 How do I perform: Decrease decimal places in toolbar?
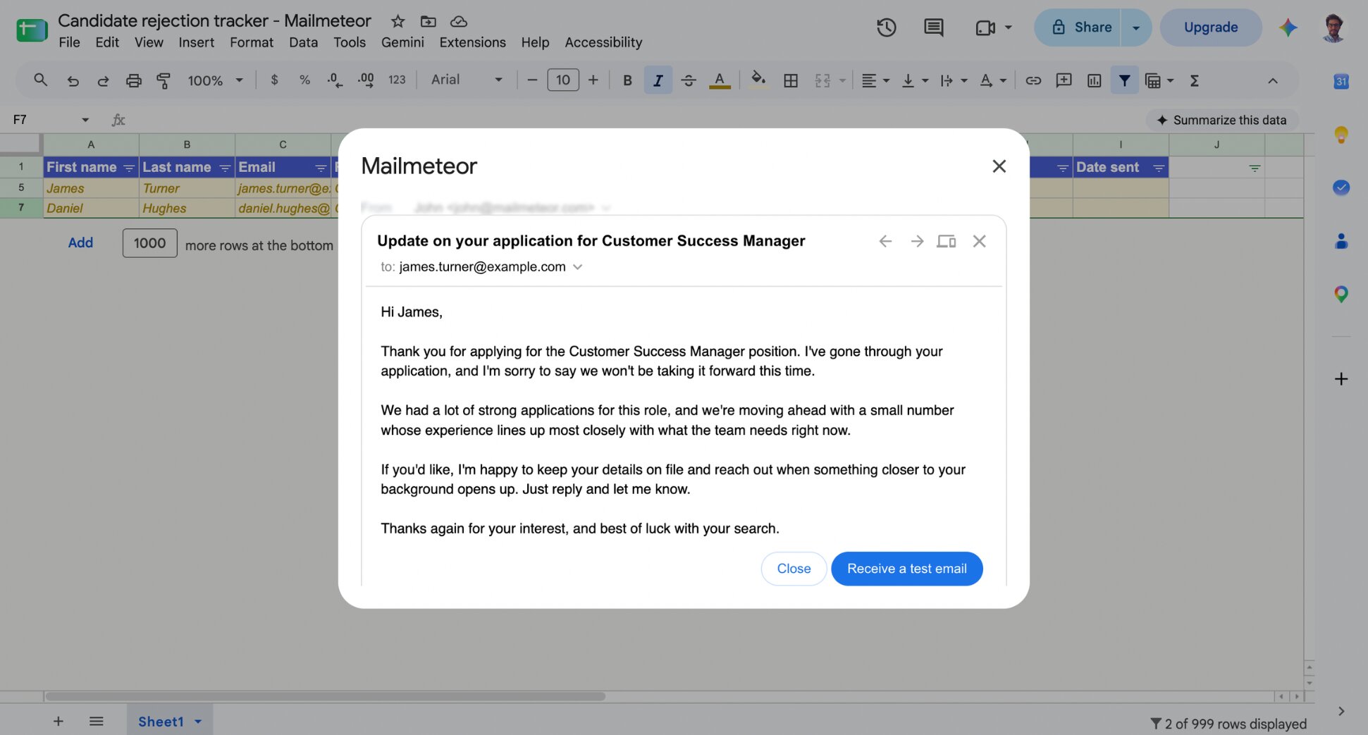click(335, 80)
